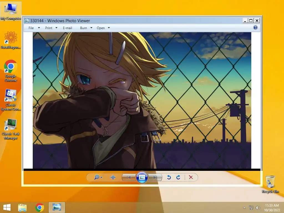Click the Photo Viewer title bar icon
284x213 pixels.
[27, 21]
